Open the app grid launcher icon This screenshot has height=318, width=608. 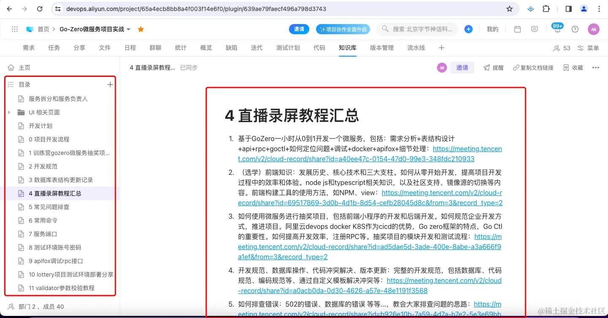point(15,29)
